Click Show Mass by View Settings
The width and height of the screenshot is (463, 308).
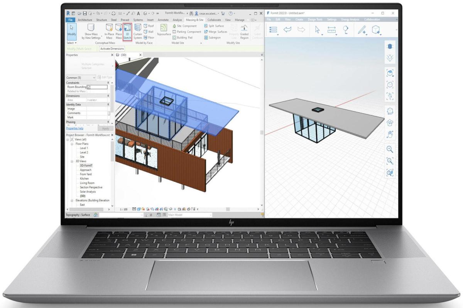(x=91, y=32)
